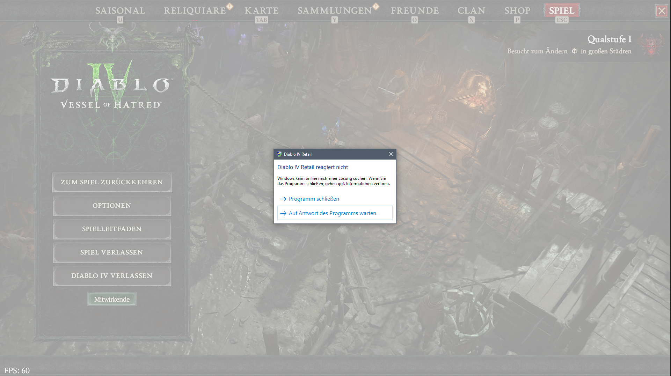Click the P key hint under Shop

(x=517, y=20)
